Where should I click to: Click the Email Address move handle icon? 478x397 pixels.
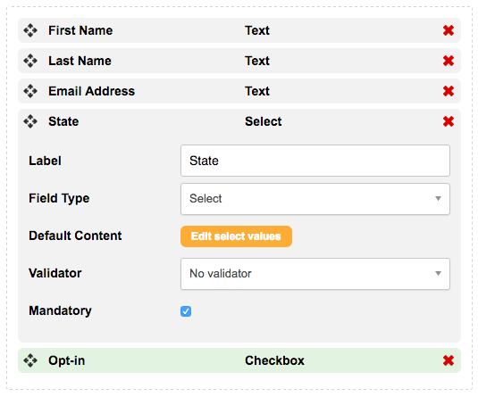(30, 91)
